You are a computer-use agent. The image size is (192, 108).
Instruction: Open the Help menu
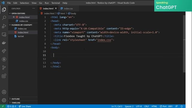coord(65,3)
